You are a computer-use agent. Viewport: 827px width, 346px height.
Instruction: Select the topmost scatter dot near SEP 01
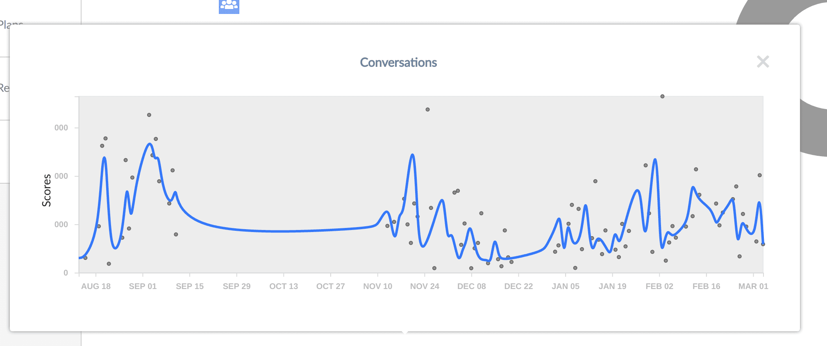tap(149, 115)
